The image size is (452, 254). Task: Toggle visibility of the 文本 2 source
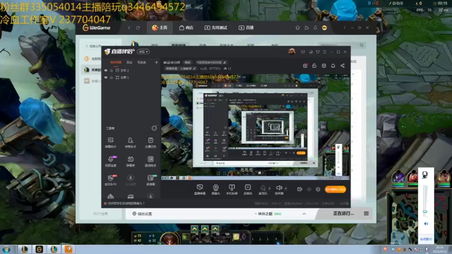pos(106,70)
